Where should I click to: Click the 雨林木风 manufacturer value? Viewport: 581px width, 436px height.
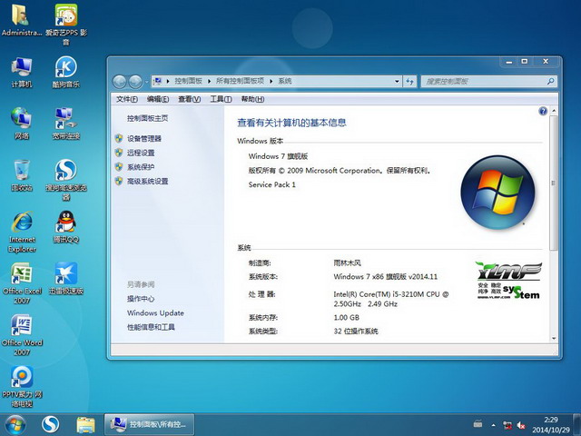coord(347,263)
